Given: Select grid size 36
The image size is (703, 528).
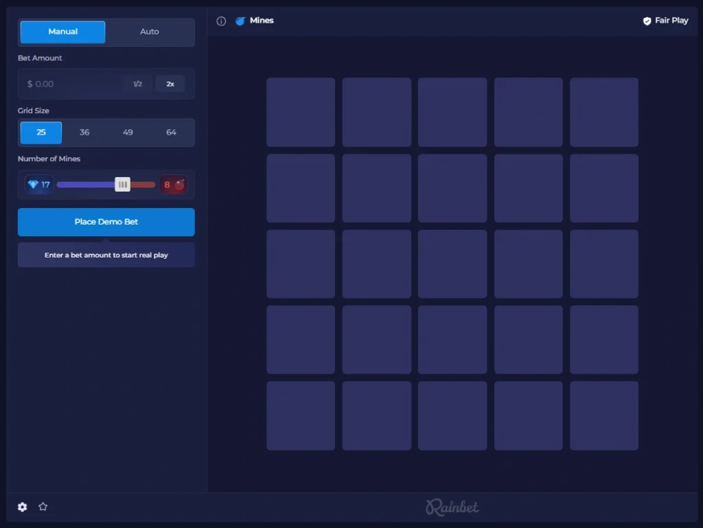Looking at the screenshot, I should coord(84,133).
